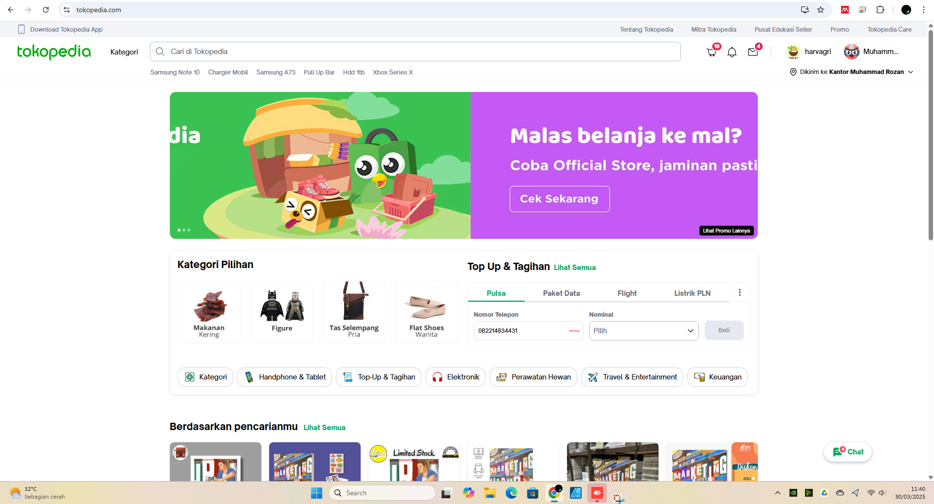View site information icon in address bar
Viewport: 934px width, 504px height.
[x=67, y=10]
